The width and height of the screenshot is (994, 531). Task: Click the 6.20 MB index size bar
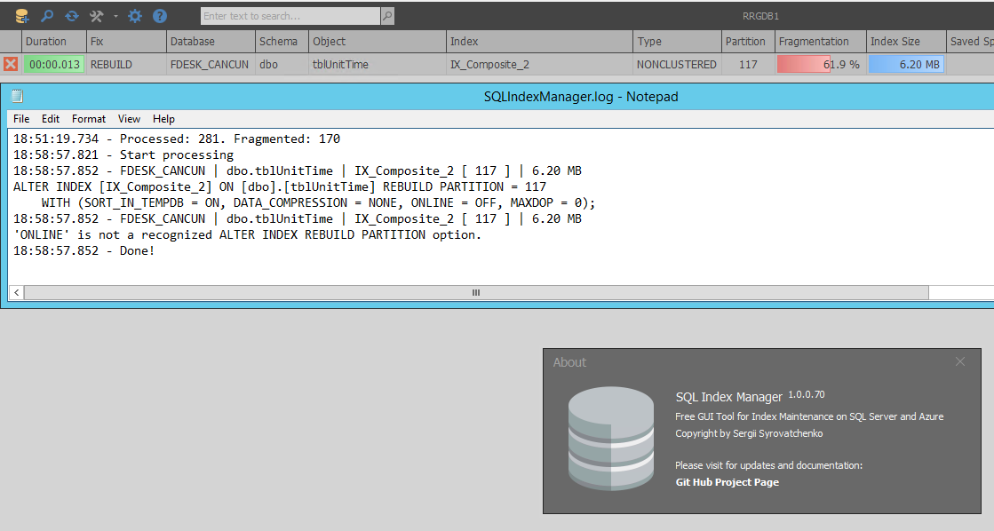906,63
